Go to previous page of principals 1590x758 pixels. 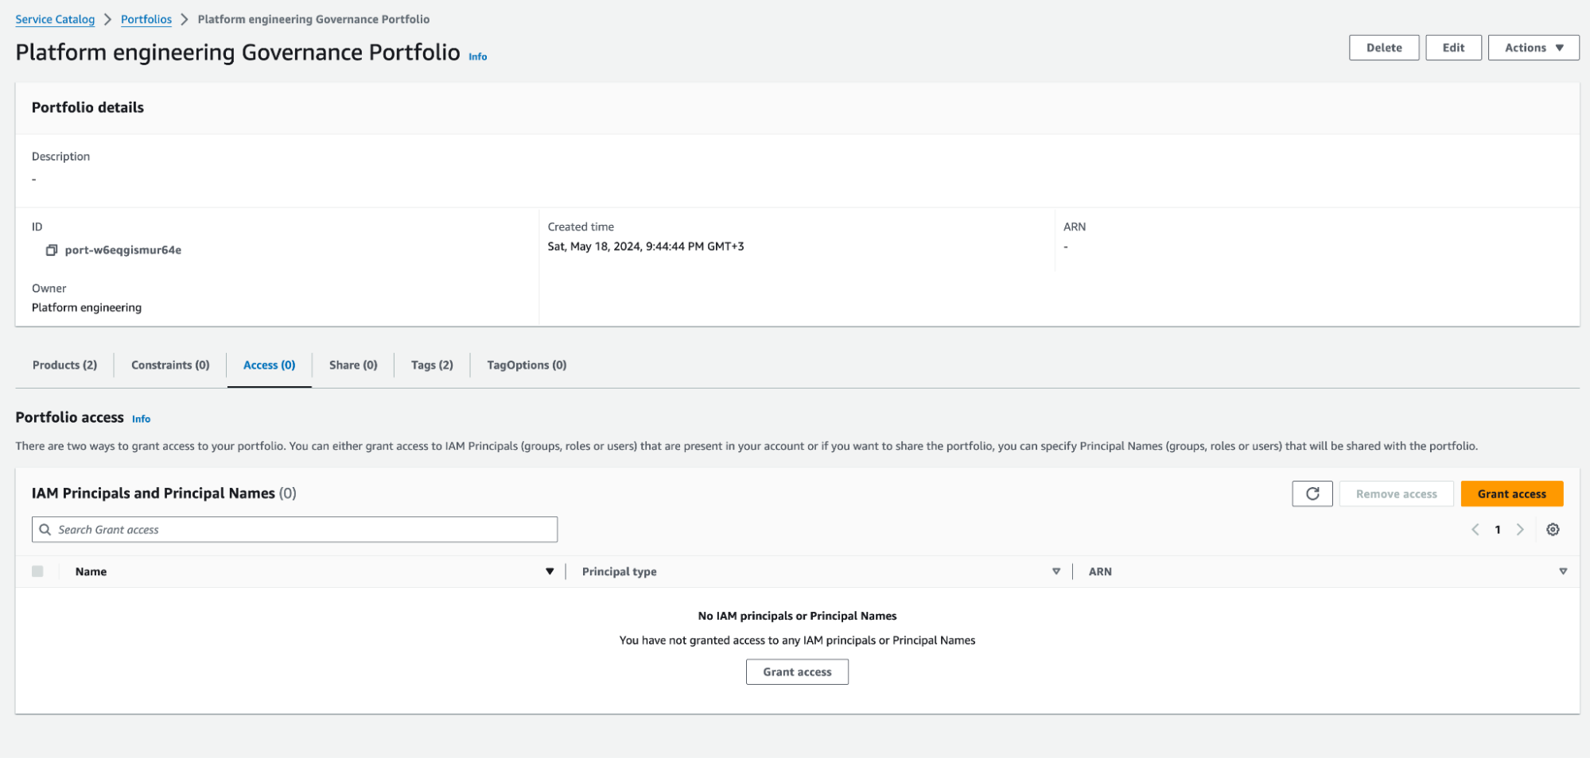coord(1475,529)
